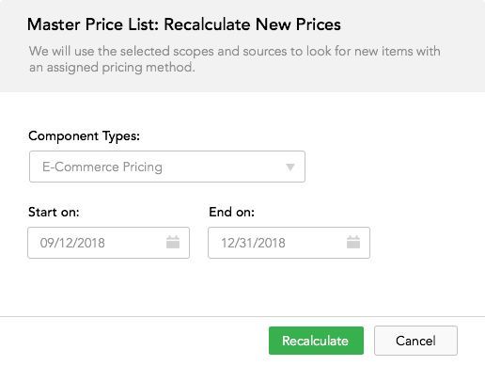The image size is (485, 366).
Task: Cancel the recalculate prices dialog
Action: tap(415, 341)
